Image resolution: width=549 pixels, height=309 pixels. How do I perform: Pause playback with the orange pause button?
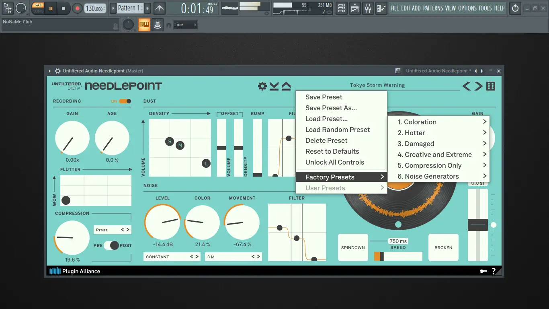pos(51,8)
